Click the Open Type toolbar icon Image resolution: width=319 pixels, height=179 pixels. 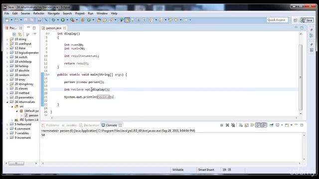pyautogui.click(x=99, y=20)
